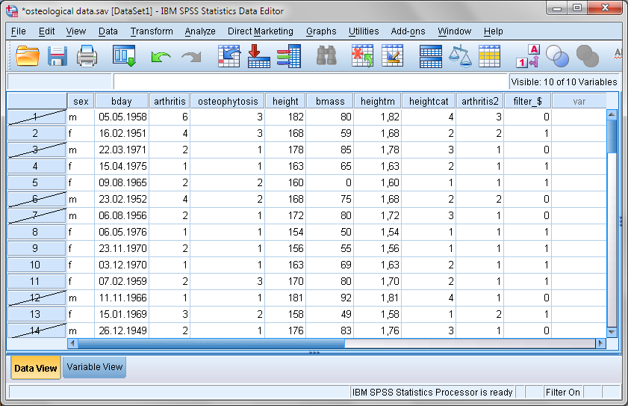
Task: Click bmass cell with value 0
Action: coord(329,182)
